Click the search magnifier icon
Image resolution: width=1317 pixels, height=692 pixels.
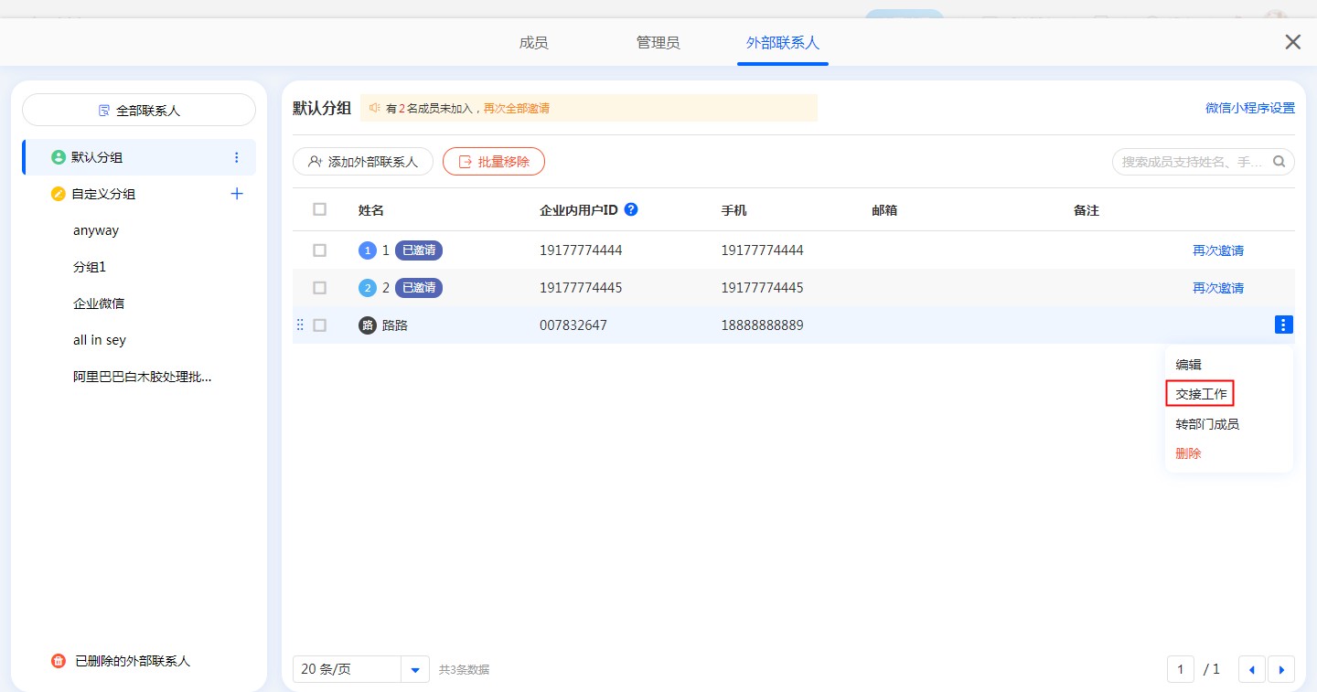tap(1279, 162)
